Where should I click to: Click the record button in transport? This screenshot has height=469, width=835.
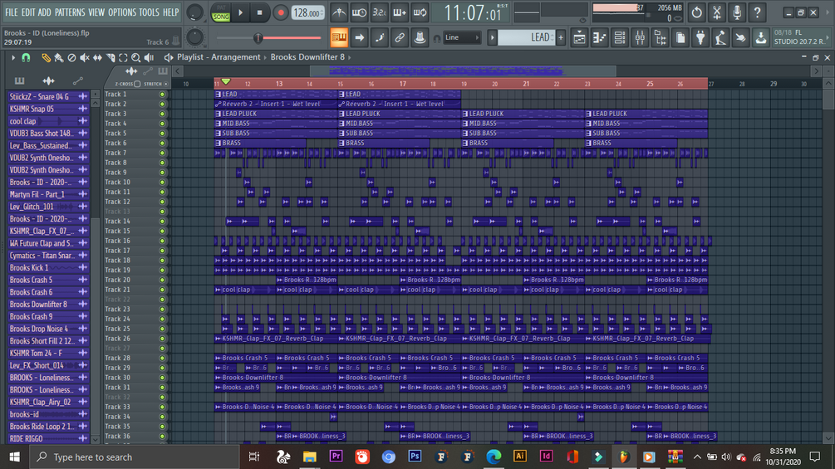[281, 12]
